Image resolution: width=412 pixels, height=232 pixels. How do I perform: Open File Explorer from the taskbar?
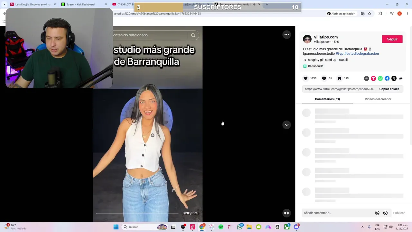249,227
